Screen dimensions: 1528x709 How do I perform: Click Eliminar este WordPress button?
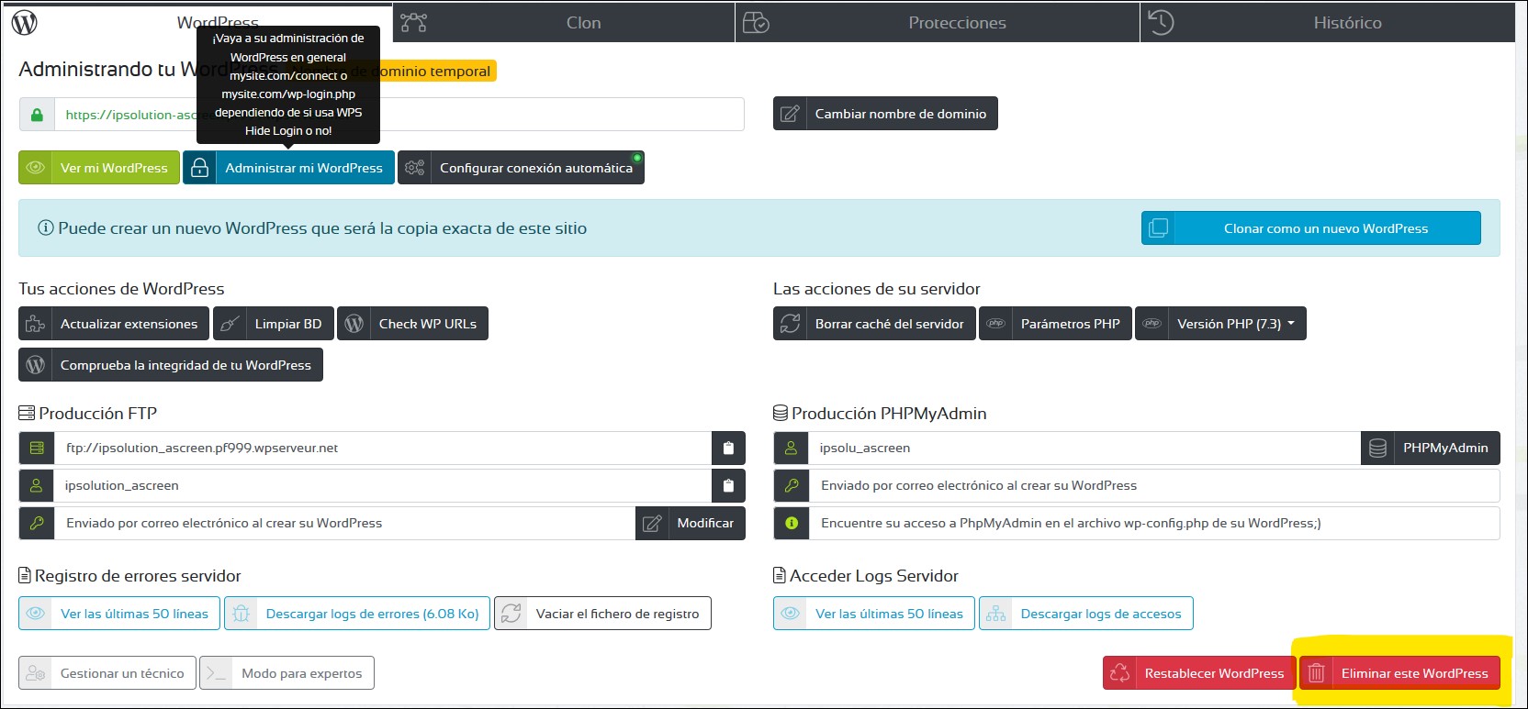[1399, 673]
